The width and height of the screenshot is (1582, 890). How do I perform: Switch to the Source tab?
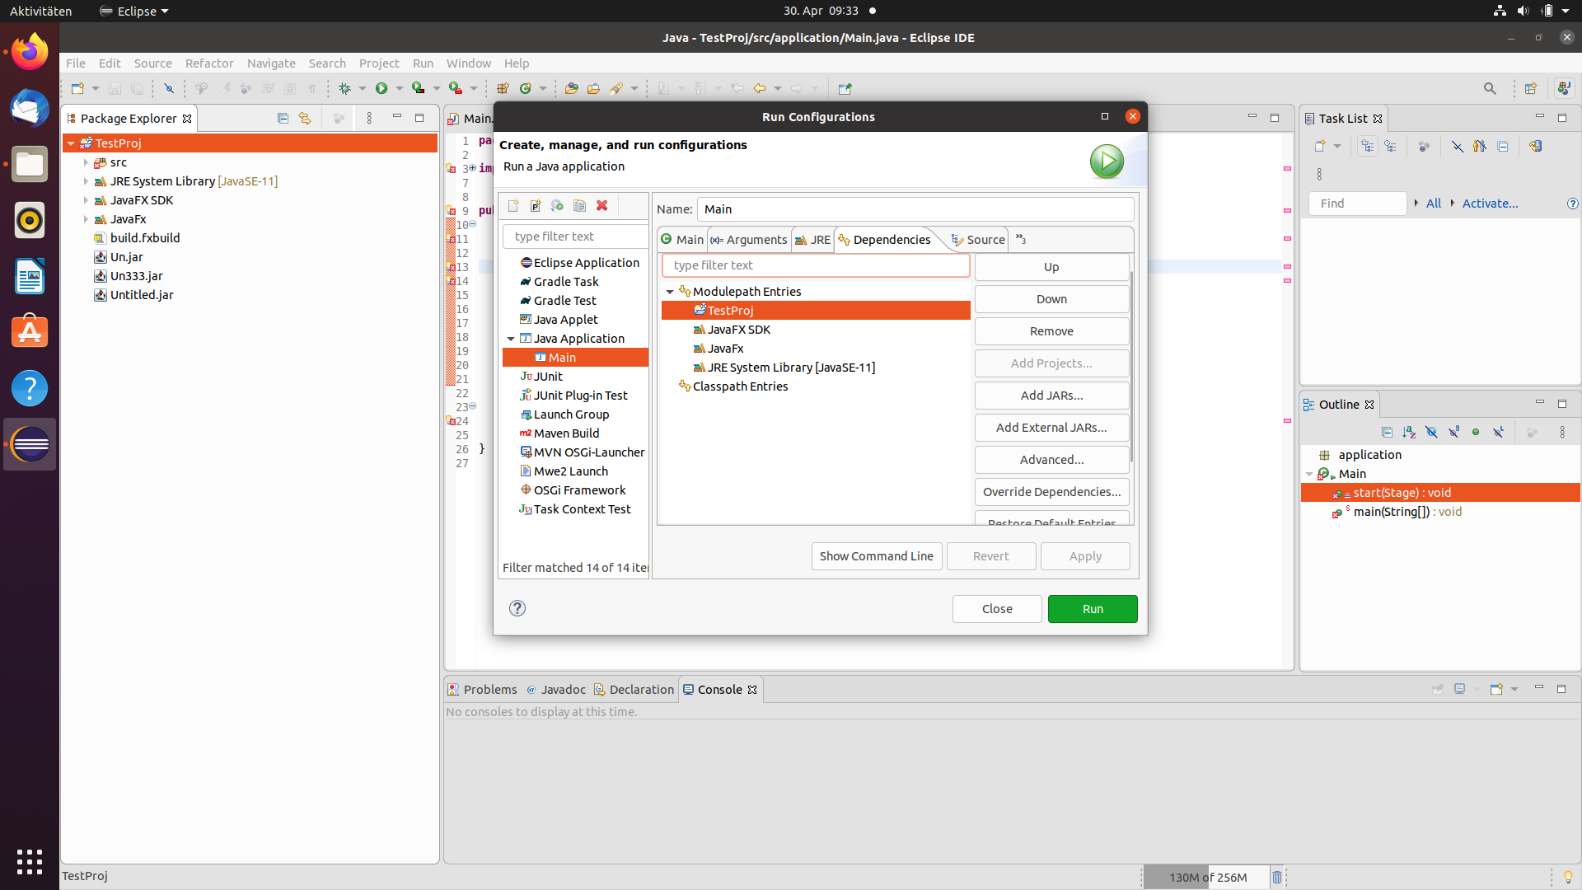(978, 240)
